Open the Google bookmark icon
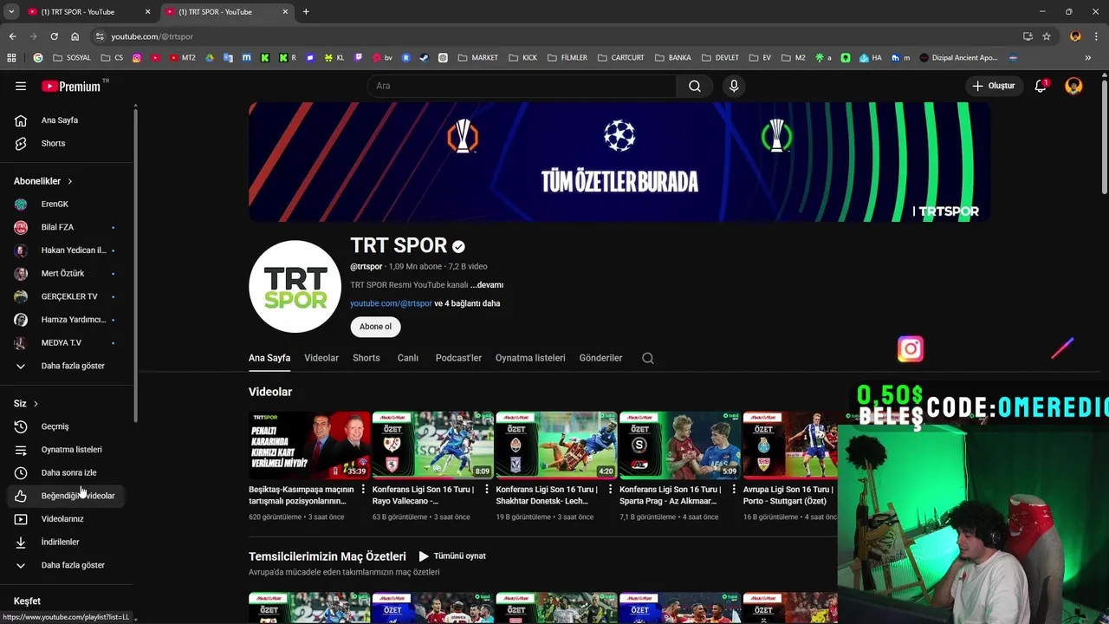This screenshot has width=1109, height=624. click(38, 58)
